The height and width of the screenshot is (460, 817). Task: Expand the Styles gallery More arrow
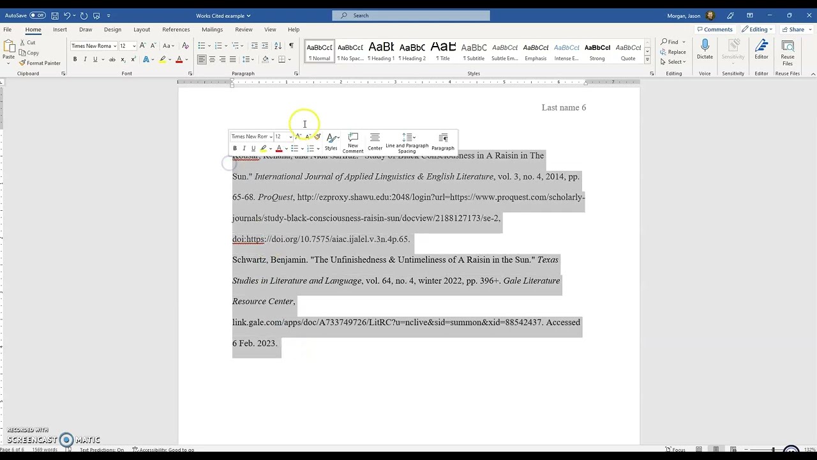pyautogui.click(x=647, y=59)
